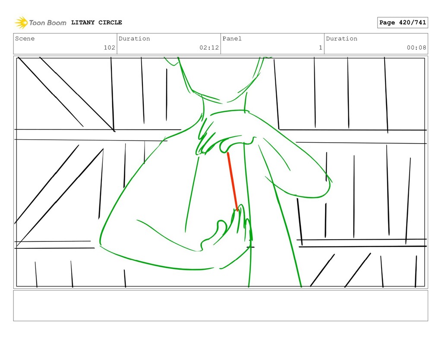Click the scene duration value '02:12'
The width and height of the screenshot is (442, 341).
209,47
